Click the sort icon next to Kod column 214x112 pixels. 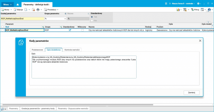click(43, 27)
